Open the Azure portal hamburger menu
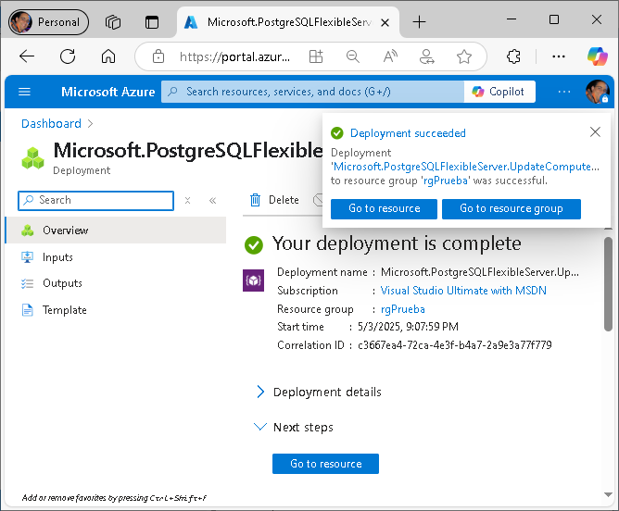Screen dimensions: 619x511 coord(24,92)
